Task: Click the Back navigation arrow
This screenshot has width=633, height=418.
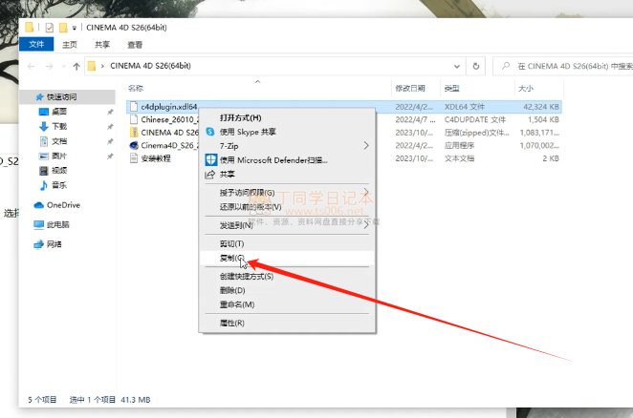Action: [32, 67]
